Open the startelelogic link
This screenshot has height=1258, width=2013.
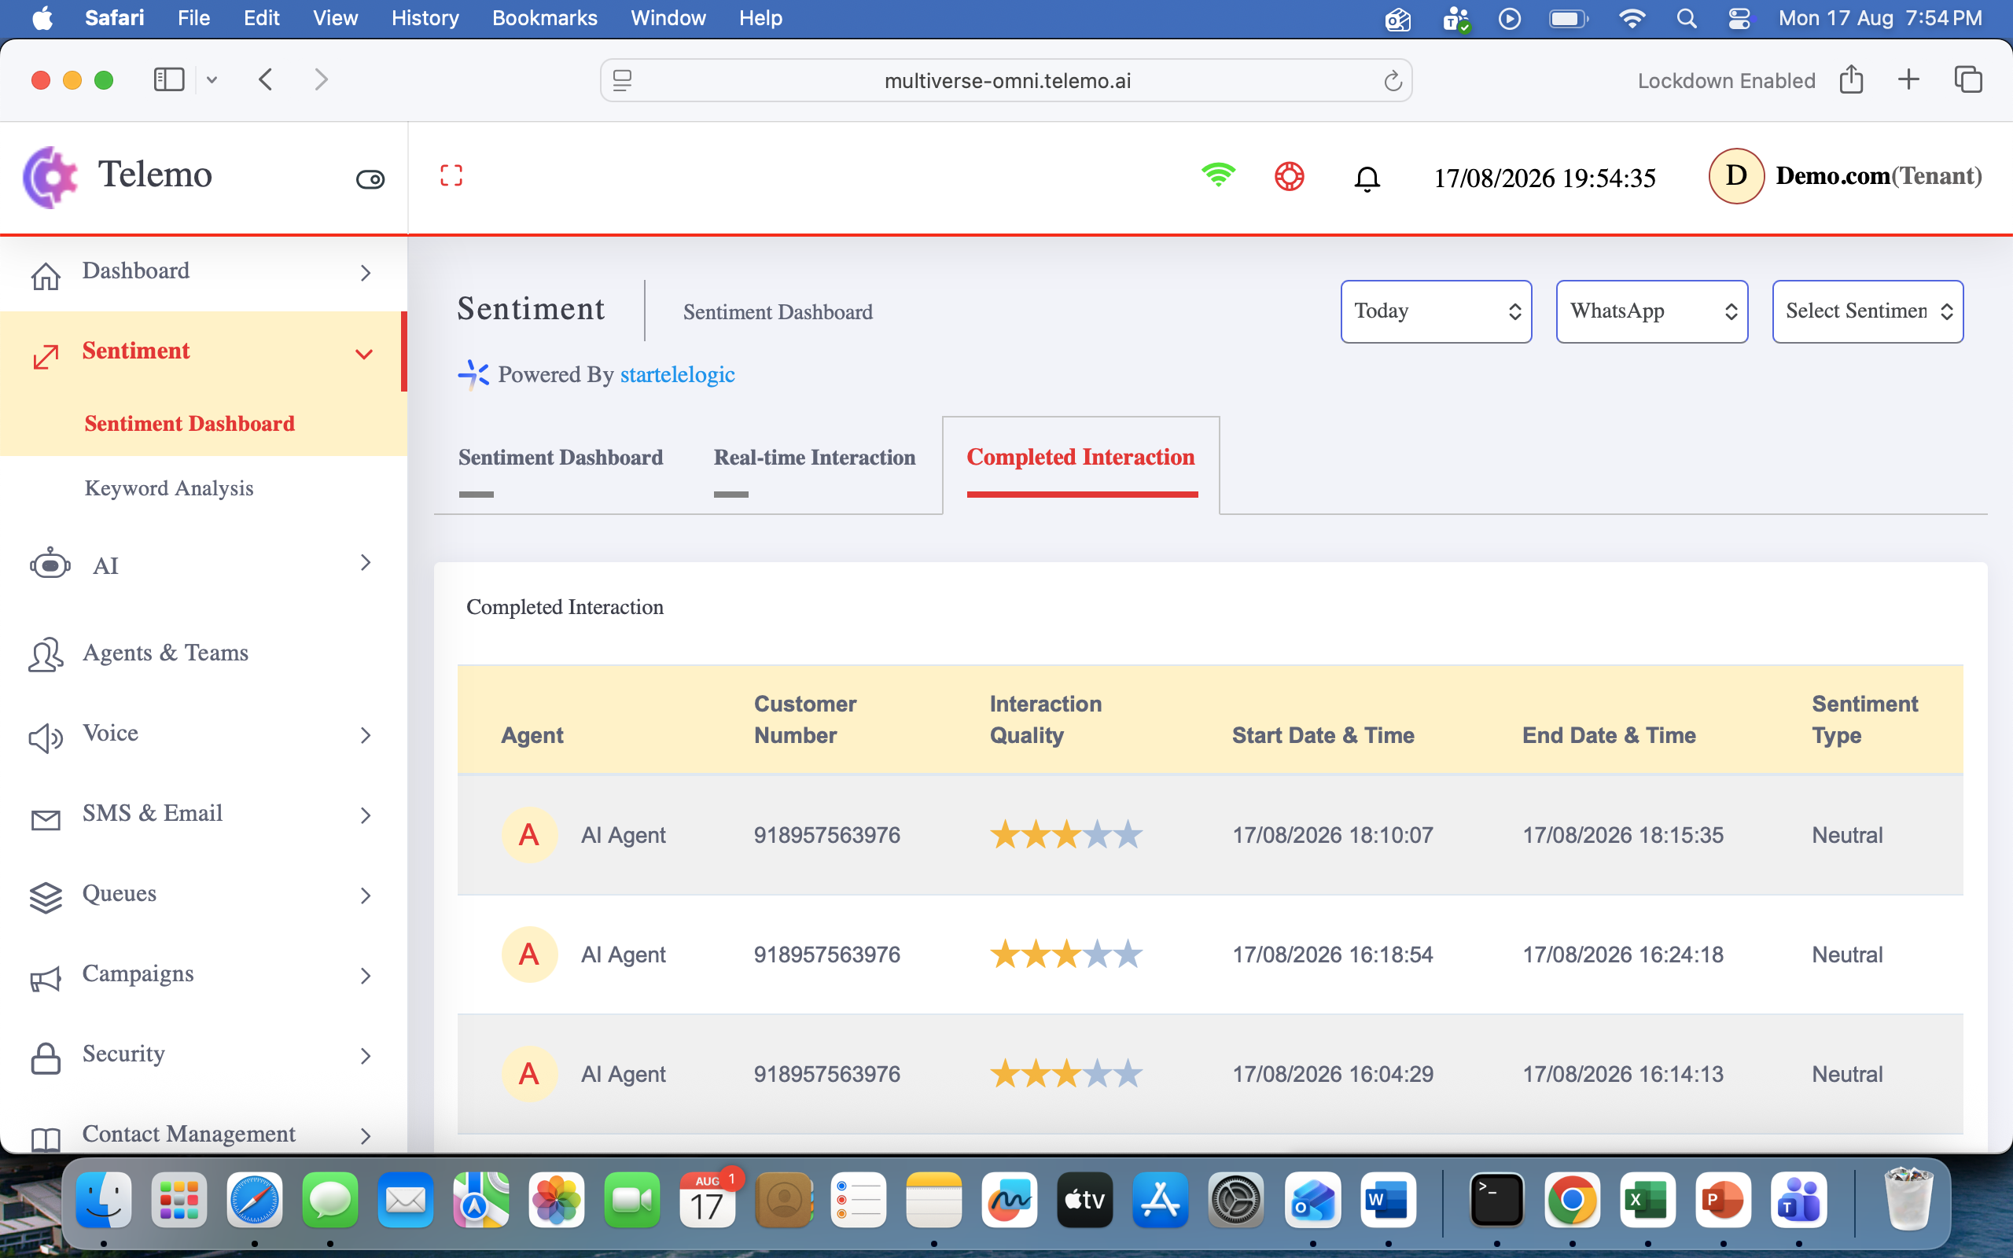coord(677,374)
